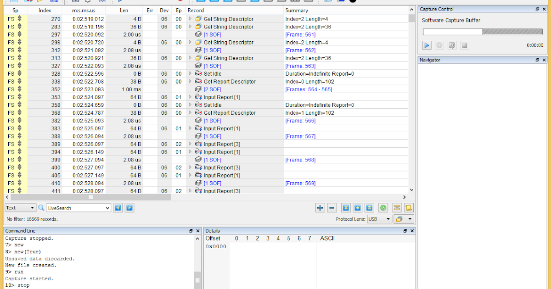Image resolution: width=551 pixels, height=289 pixels.
Task: Click the yellow hourglass timing icon
Action: [x=396, y=208]
